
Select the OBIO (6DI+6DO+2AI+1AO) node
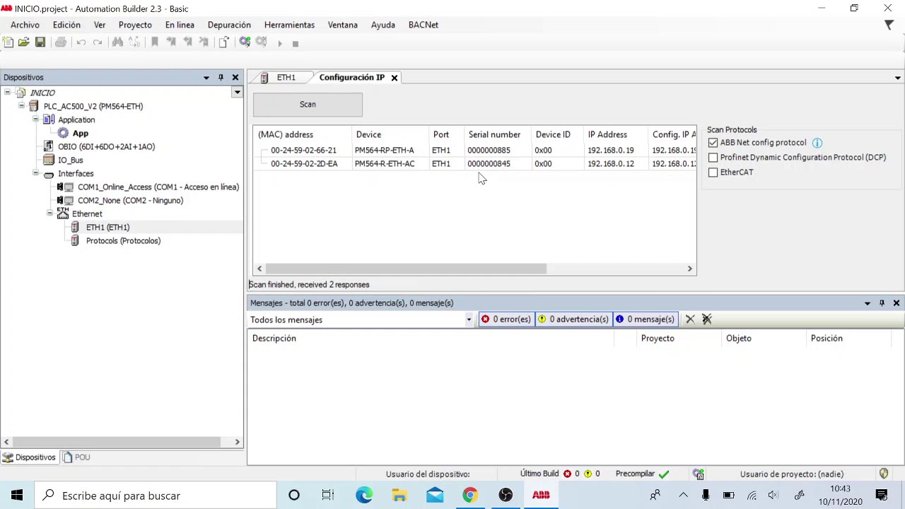(106, 146)
